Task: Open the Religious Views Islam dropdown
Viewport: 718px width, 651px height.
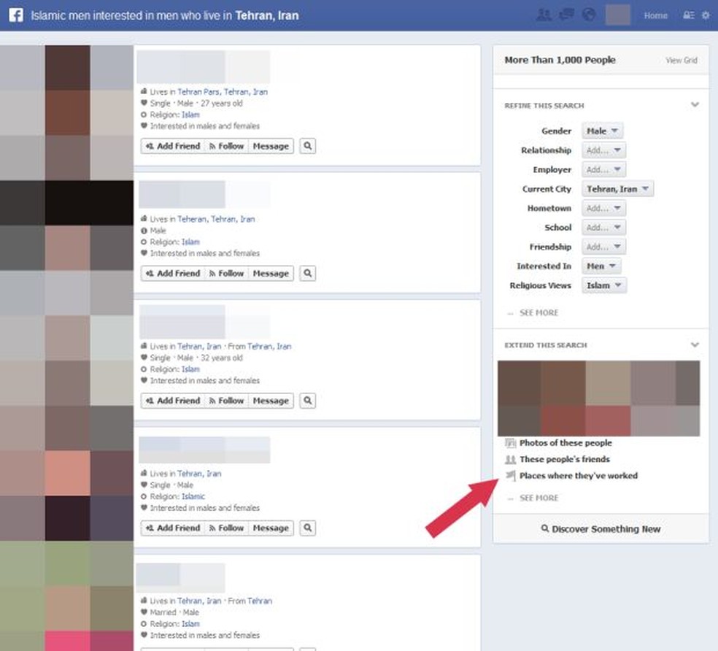Action: point(603,285)
